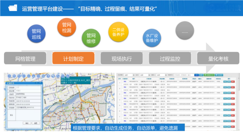Click the dark blue query button
The width and height of the screenshot is (243, 136).
tap(196, 75)
